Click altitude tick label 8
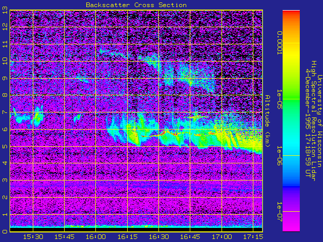323x242 pixels. 5,95
